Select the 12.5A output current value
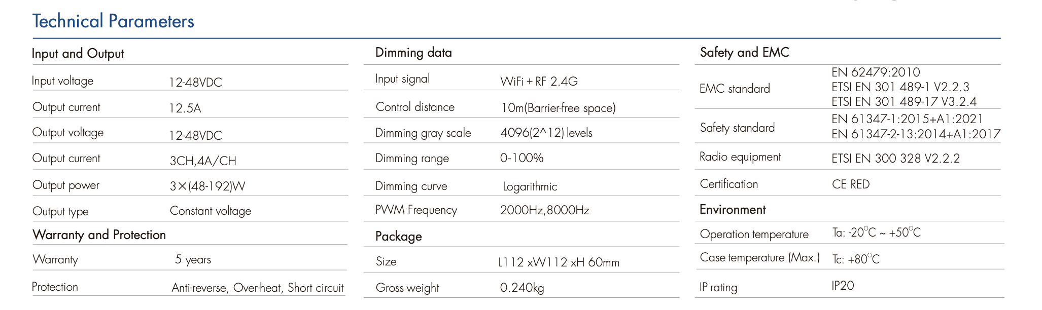The image size is (1042, 310). tap(185, 108)
